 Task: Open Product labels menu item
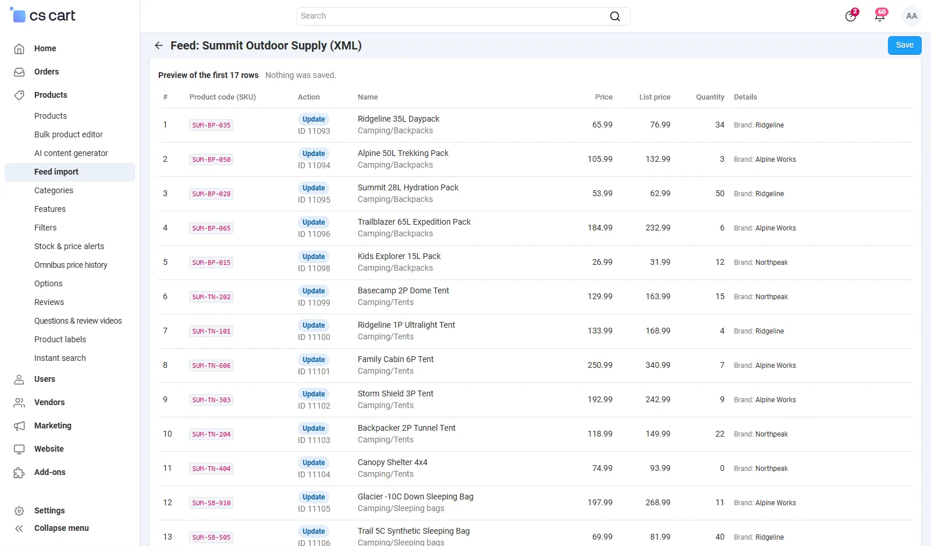point(60,339)
